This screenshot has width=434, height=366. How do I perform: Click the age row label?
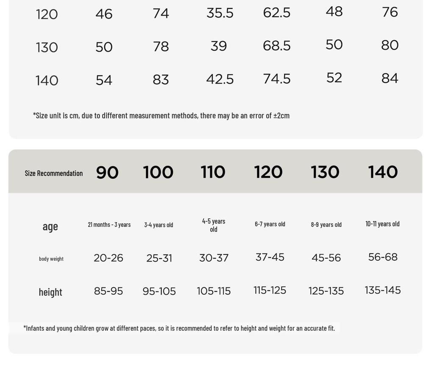click(50, 226)
